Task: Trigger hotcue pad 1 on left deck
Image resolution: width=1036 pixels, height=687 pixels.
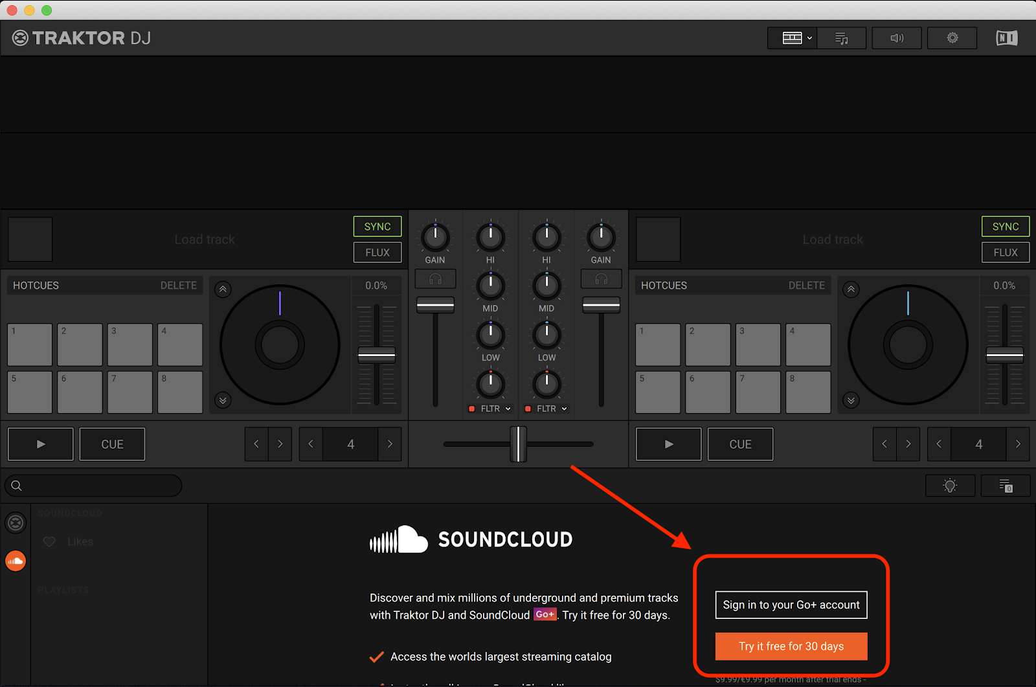Action: pyautogui.click(x=30, y=345)
